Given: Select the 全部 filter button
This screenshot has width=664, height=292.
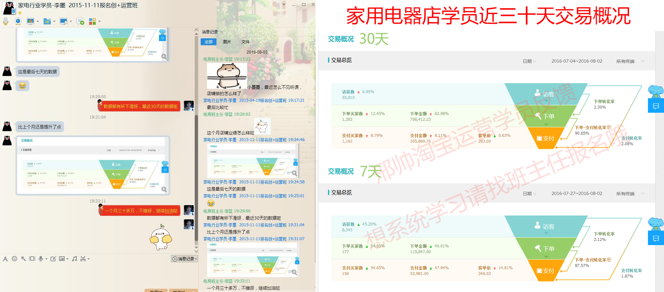Looking at the screenshot, I should (x=209, y=42).
